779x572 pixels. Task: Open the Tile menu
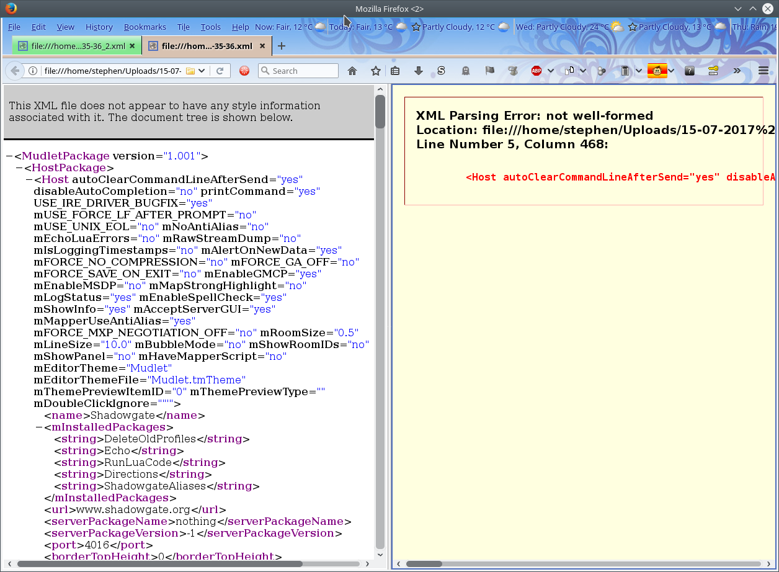(184, 27)
